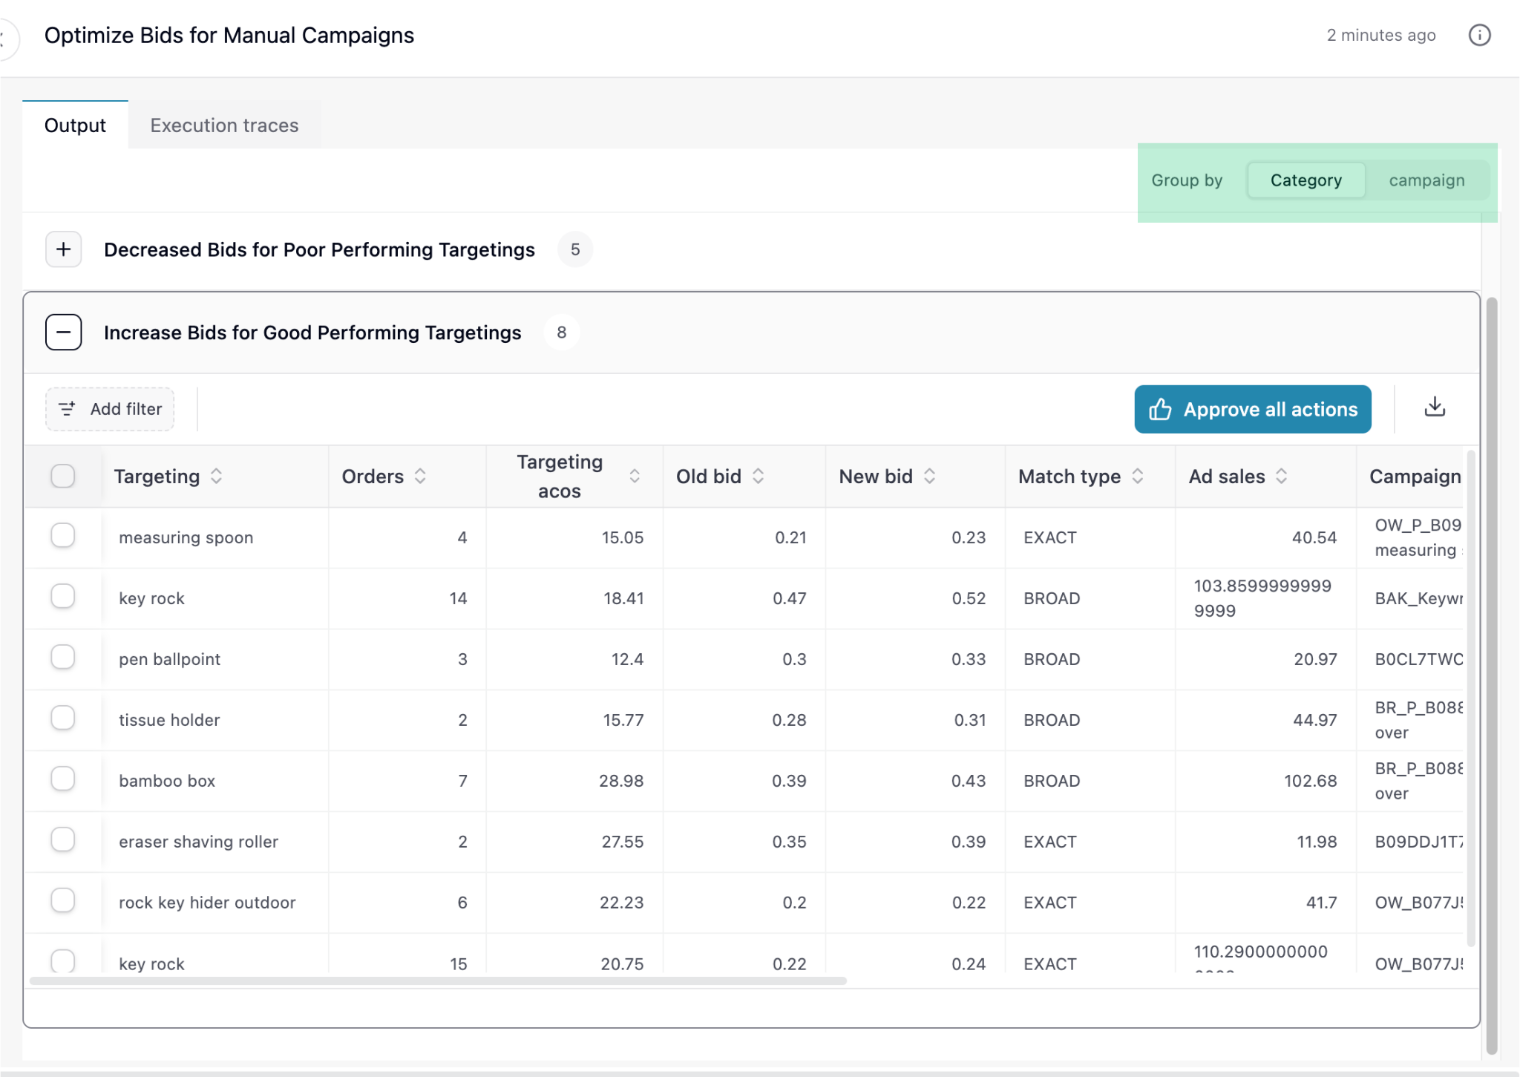Select the Output tab
This screenshot has width=1520, height=1077.
[x=75, y=125]
